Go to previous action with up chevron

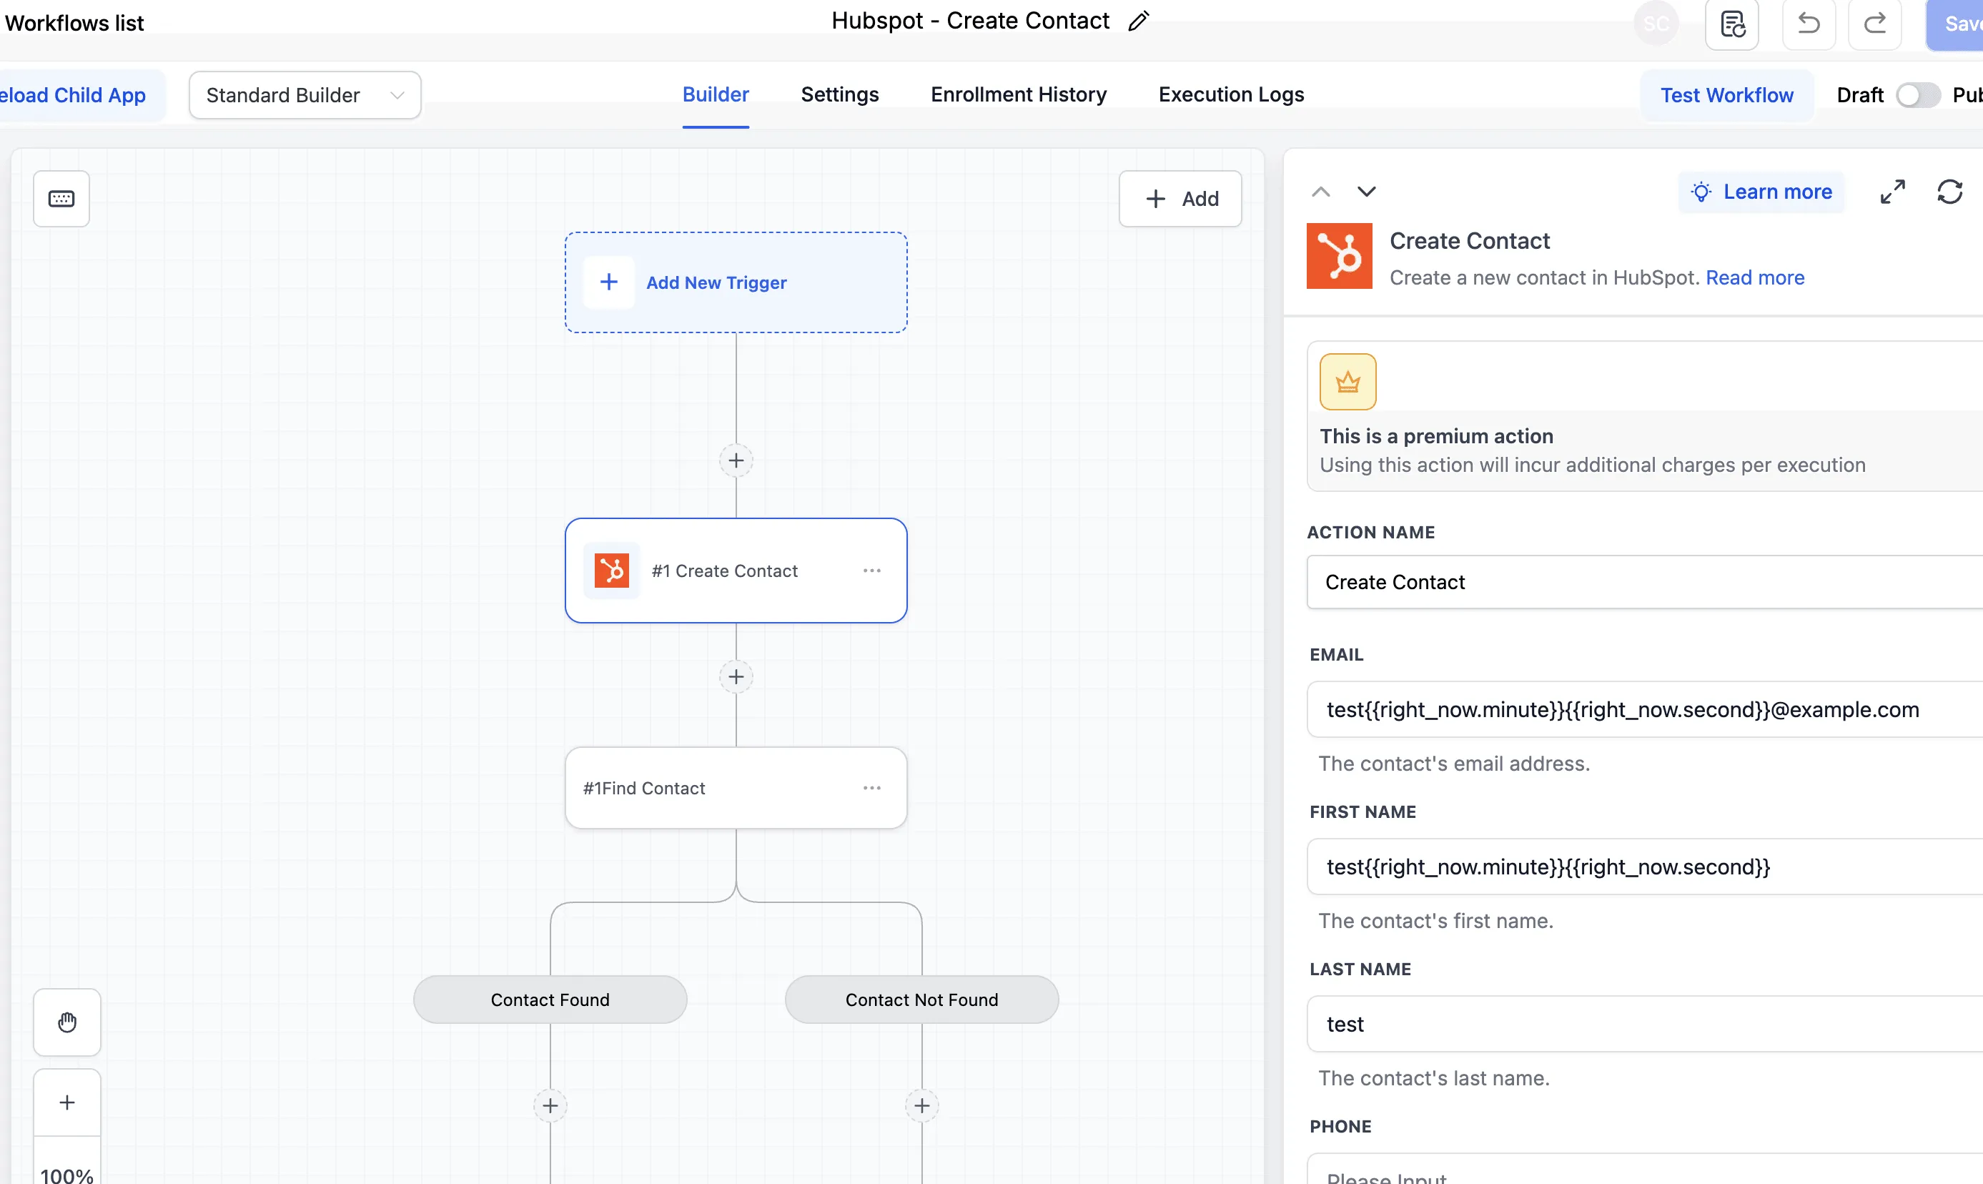(x=1321, y=192)
